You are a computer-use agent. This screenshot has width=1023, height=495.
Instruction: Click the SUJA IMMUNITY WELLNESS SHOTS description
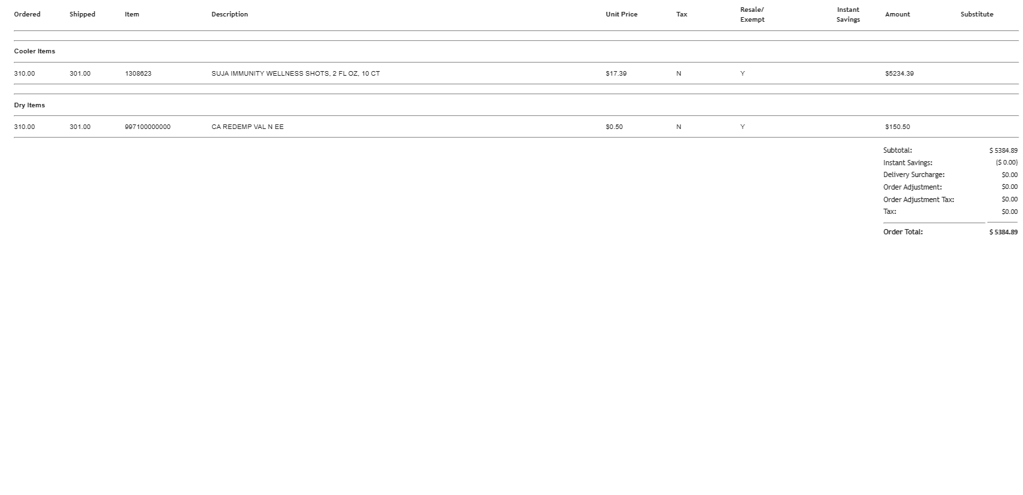[296, 74]
